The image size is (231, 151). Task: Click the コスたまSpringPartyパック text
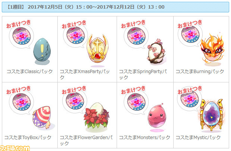143,74
